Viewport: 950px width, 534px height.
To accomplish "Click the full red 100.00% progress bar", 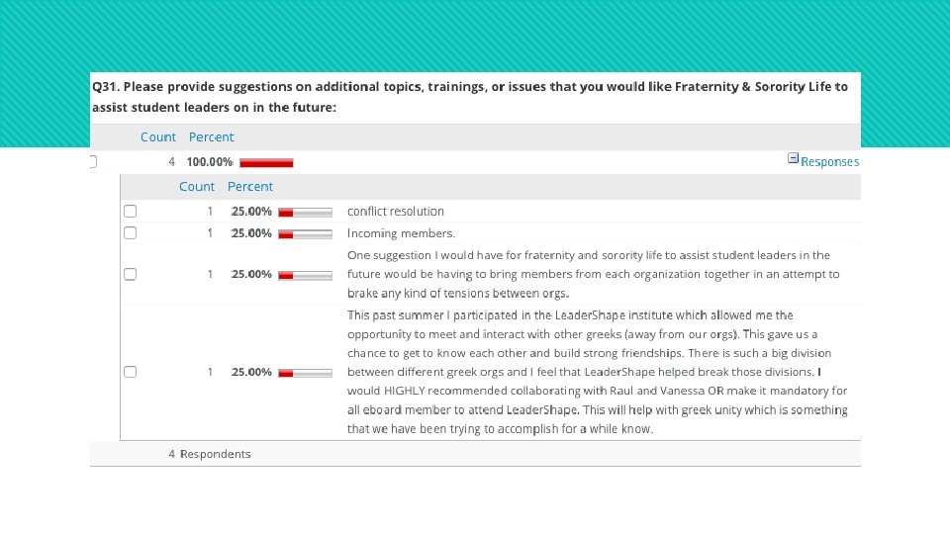I will 266,163.
